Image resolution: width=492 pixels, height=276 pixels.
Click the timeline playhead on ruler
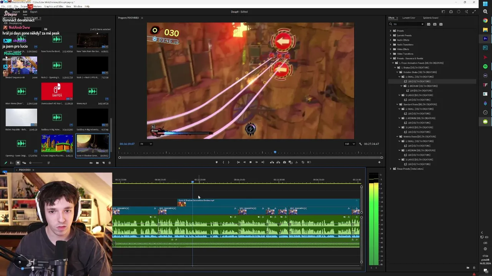(193, 182)
